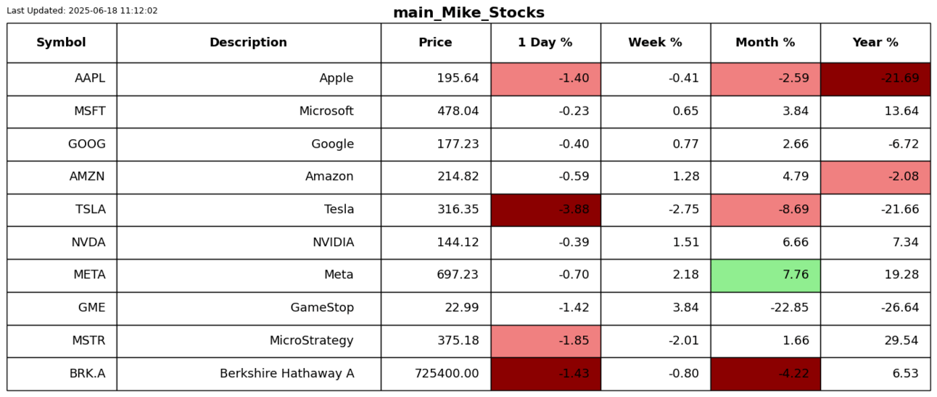The height and width of the screenshot is (397, 937).
Task: Click the 1 Day % column header
Action: coord(545,43)
